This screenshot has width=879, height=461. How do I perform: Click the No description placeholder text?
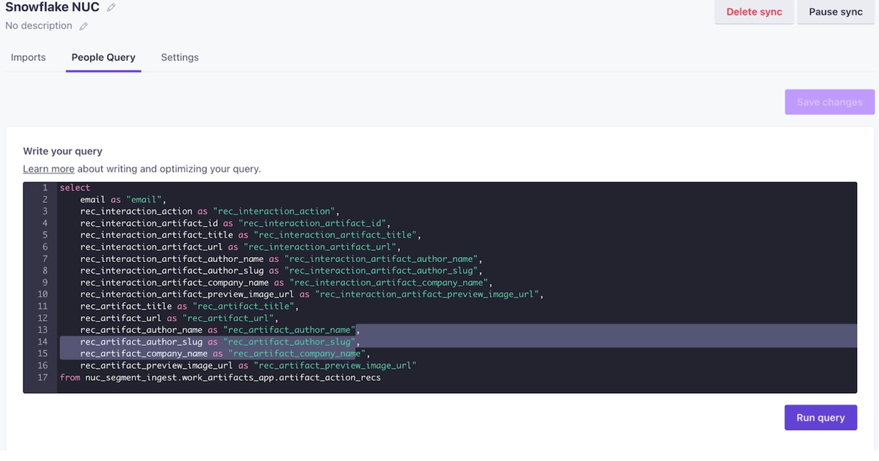point(38,26)
